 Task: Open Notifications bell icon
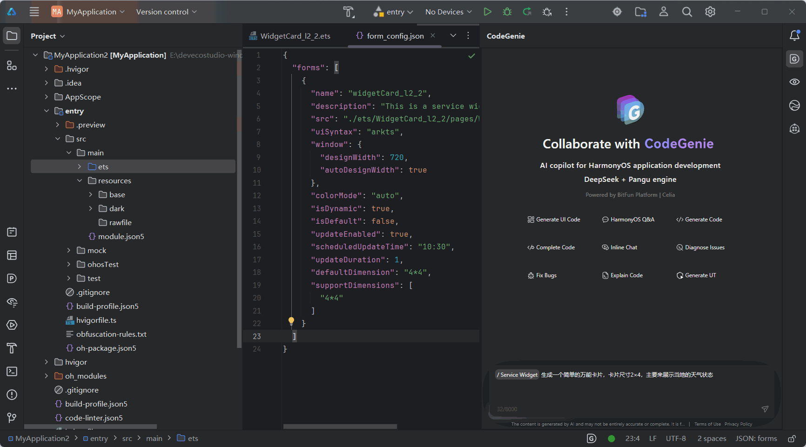pyautogui.click(x=795, y=35)
